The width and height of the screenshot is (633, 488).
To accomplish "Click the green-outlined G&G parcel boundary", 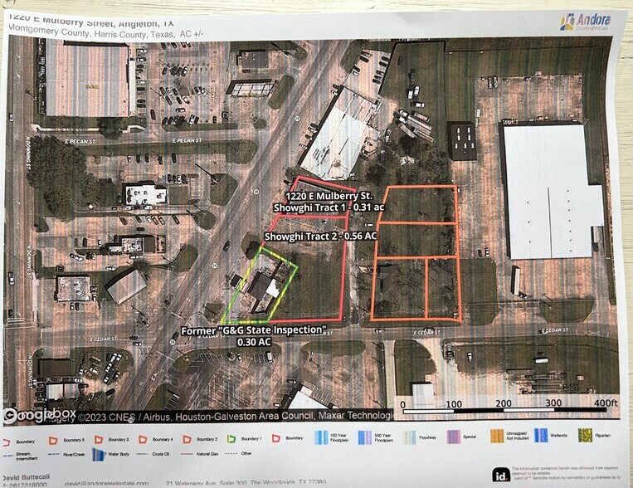I will [259, 285].
